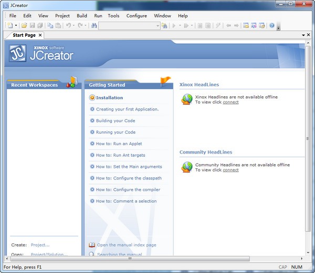Open the document tab list dropdown arrow
Image resolution: width=315 pixels, height=273 pixels.
click(302, 35)
